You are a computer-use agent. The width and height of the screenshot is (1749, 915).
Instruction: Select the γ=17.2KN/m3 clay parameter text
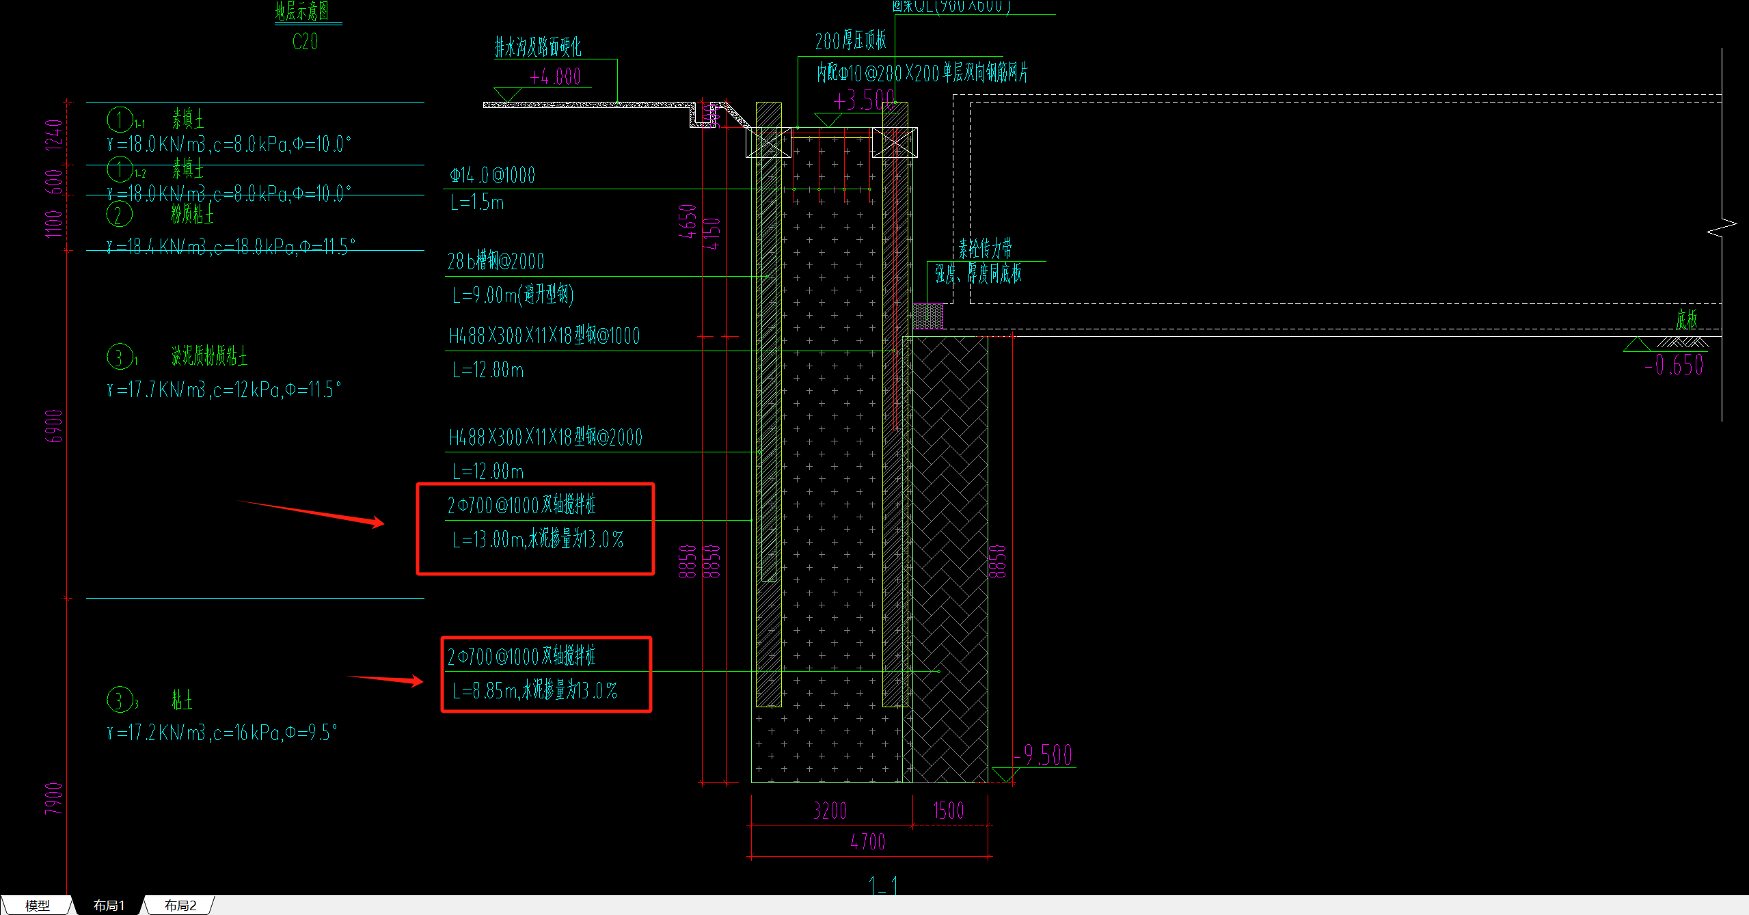222,733
